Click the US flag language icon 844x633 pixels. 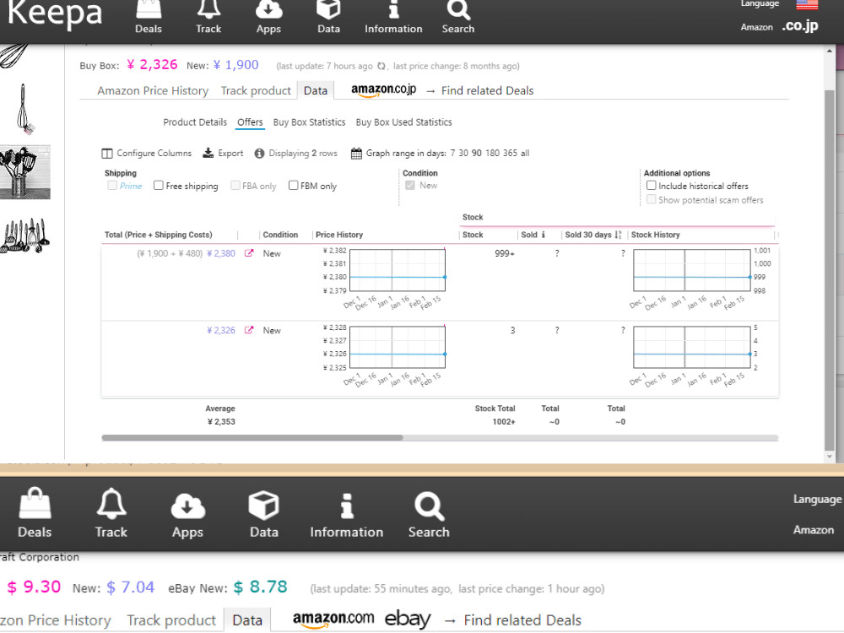tap(807, 5)
